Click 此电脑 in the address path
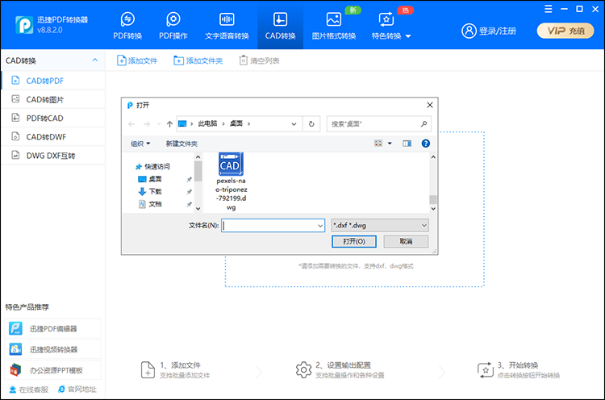 point(207,123)
